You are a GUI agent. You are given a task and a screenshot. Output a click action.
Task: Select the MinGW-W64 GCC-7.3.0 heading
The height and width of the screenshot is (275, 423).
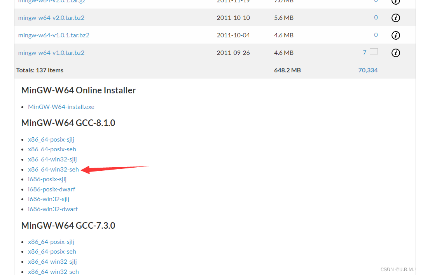(68, 225)
